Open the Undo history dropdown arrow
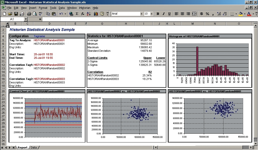258x150 pixels. pyautogui.click(x=65, y=14)
